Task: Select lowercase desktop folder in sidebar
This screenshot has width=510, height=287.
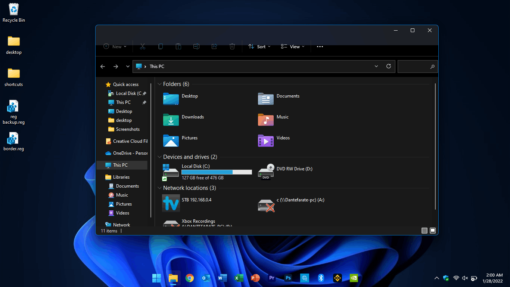Action: click(120, 120)
